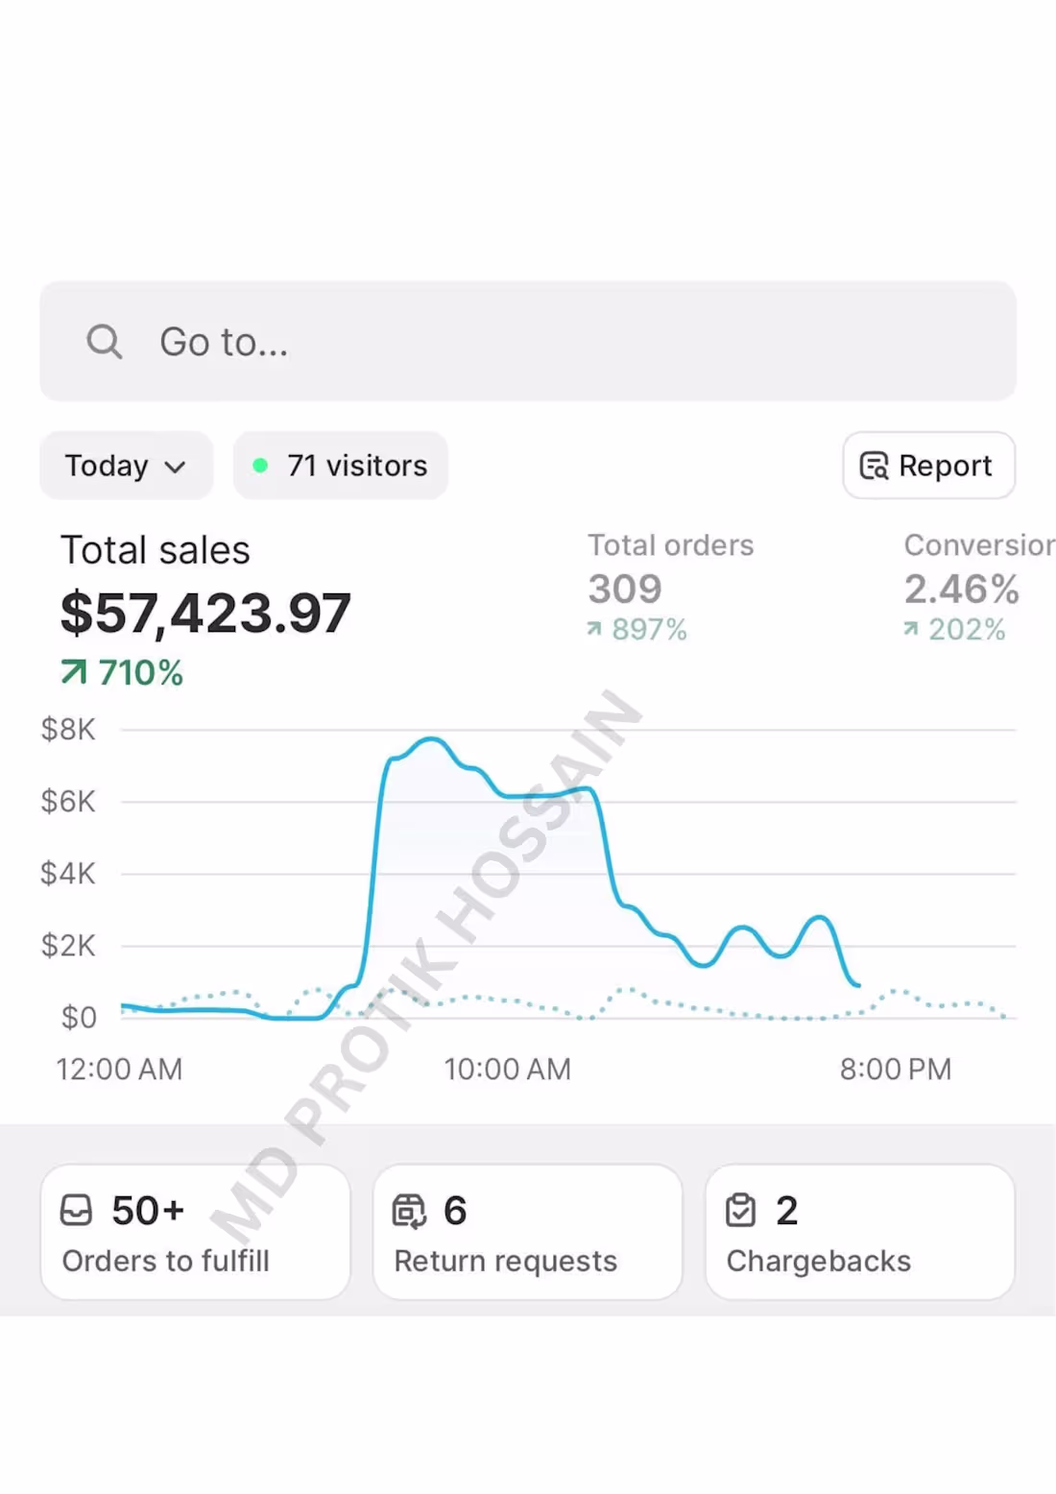View the 71 visitors live view
The height and width of the screenshot is (1494, 1056).
click(x=341, y=466)
